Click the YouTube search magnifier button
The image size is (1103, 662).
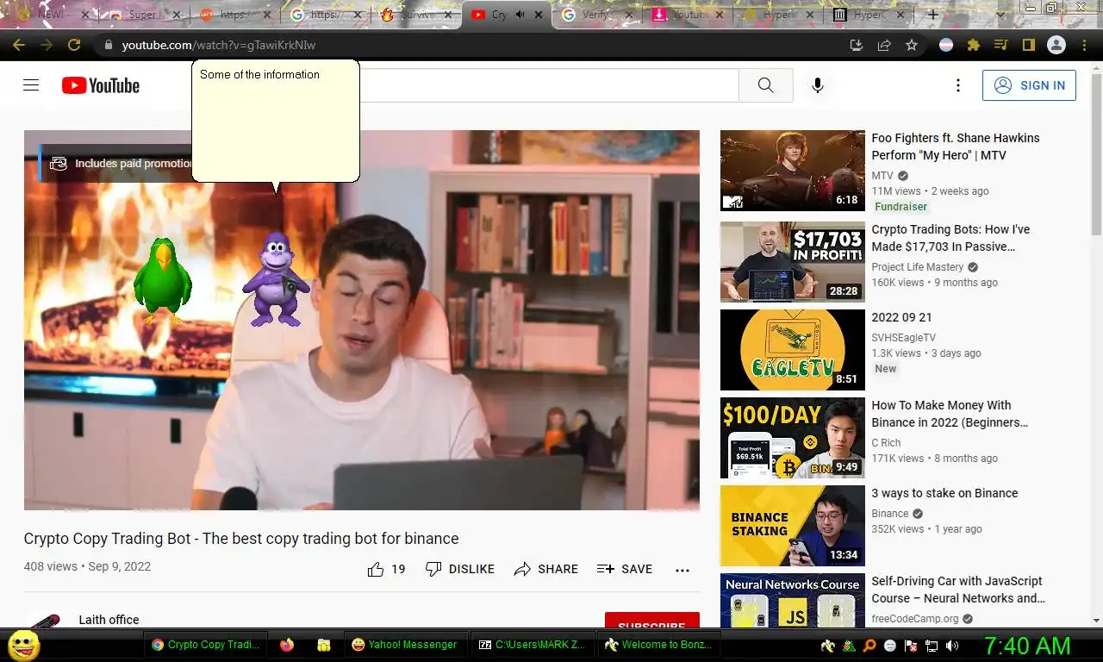pos(765,85)
